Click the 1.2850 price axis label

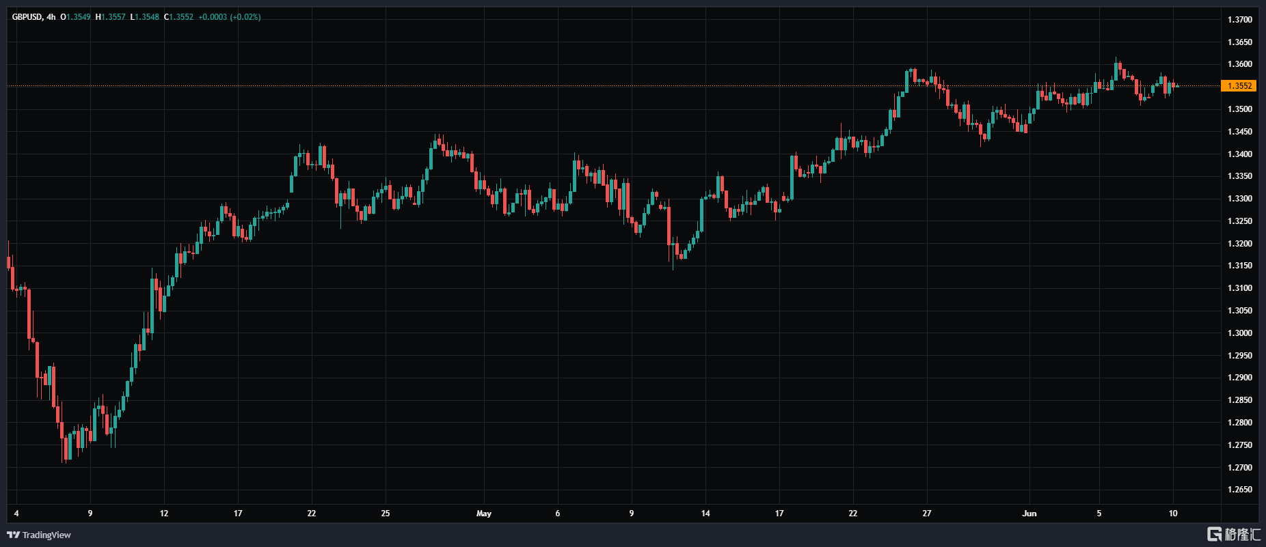[1239, 400]
